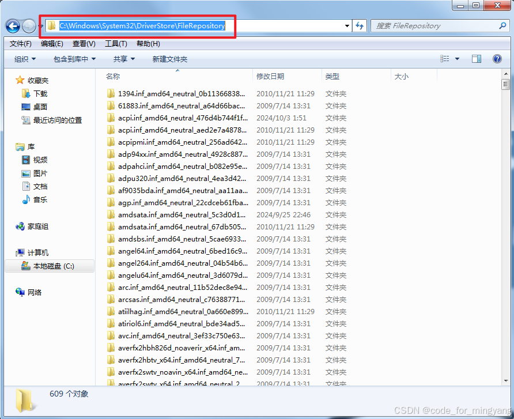Open the 查看(V) menu
The width and height of the screenshot is (514, 419).
pos(84,44)
